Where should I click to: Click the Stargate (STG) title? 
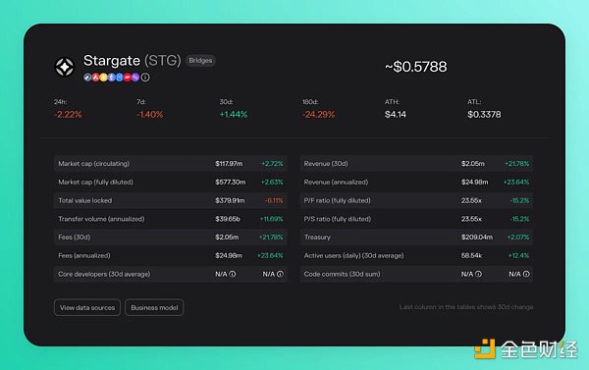[x=132, y=61]
